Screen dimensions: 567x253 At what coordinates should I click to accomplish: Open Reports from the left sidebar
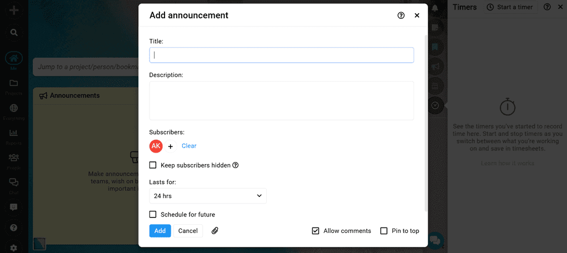pyautogui.click(x=14, y=133)
